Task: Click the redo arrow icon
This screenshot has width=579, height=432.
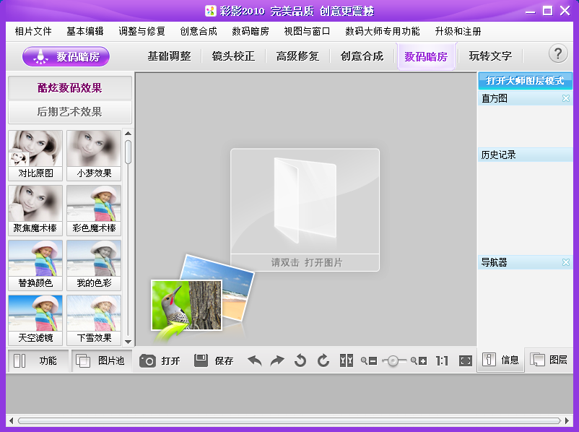Action: (277, 360)
